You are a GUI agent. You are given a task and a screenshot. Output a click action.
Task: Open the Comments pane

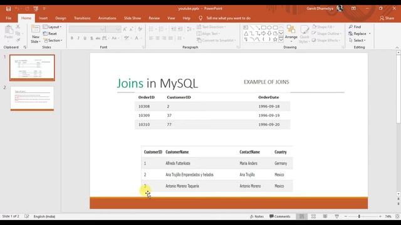click(x=280, y=216)
